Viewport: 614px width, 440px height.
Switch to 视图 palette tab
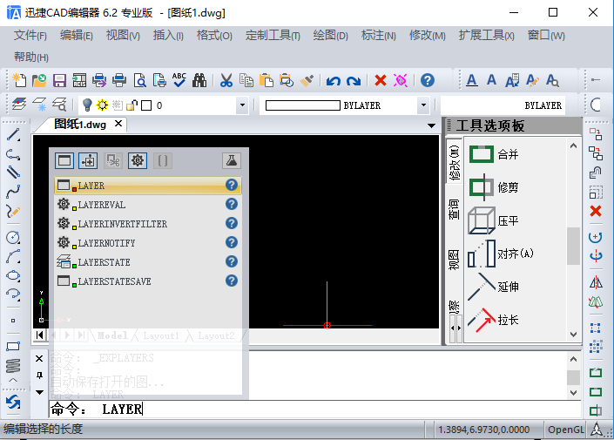454,261
